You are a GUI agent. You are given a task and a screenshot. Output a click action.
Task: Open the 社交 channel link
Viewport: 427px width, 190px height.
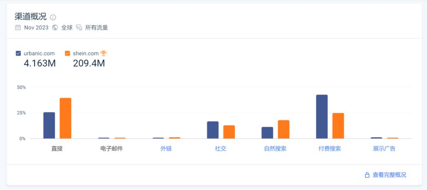click(220, 149)
